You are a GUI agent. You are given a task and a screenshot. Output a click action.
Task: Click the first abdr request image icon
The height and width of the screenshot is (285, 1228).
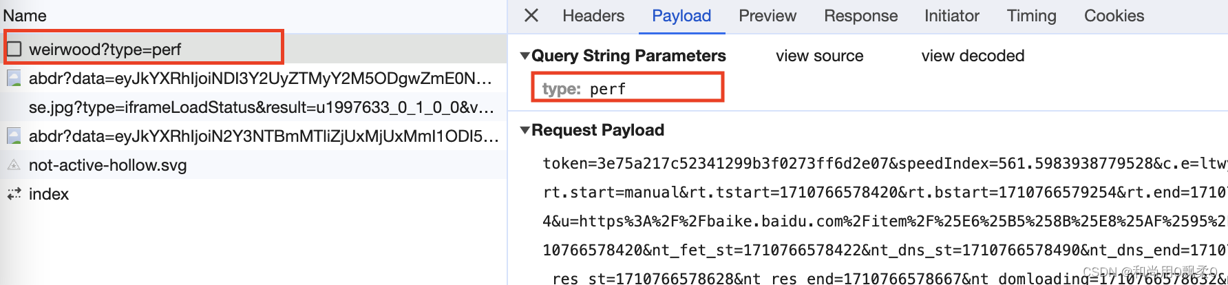pos(14,78)
